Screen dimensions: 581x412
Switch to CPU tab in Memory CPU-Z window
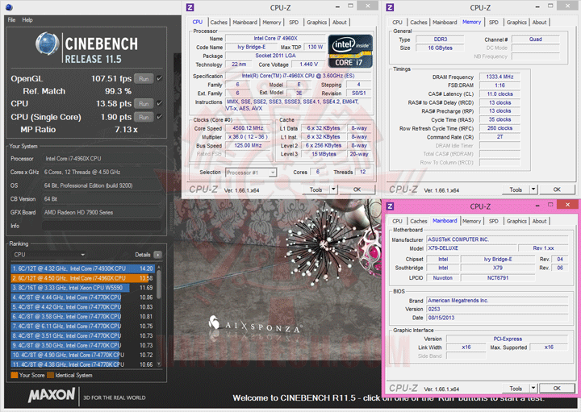pyautogui.click(x=397, y=23)
